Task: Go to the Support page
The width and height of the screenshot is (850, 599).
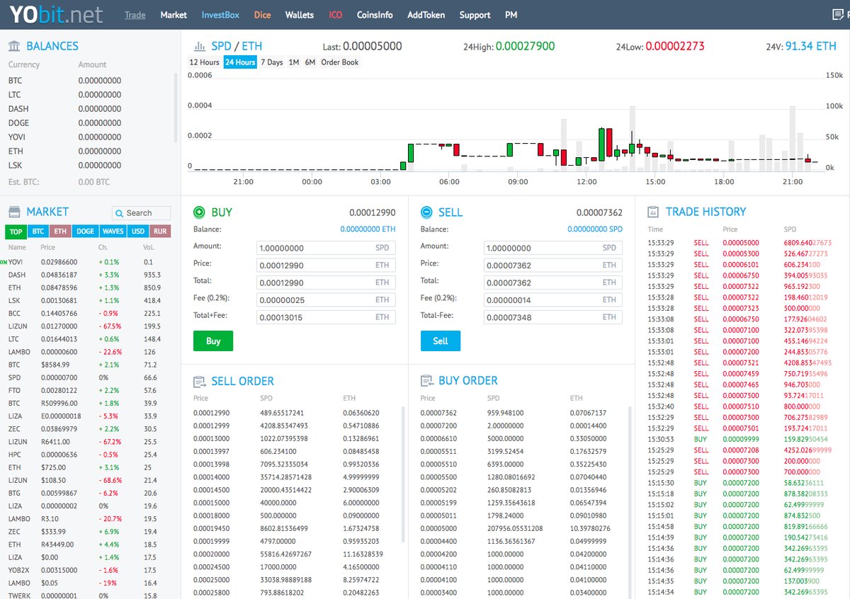Action: 475,14
